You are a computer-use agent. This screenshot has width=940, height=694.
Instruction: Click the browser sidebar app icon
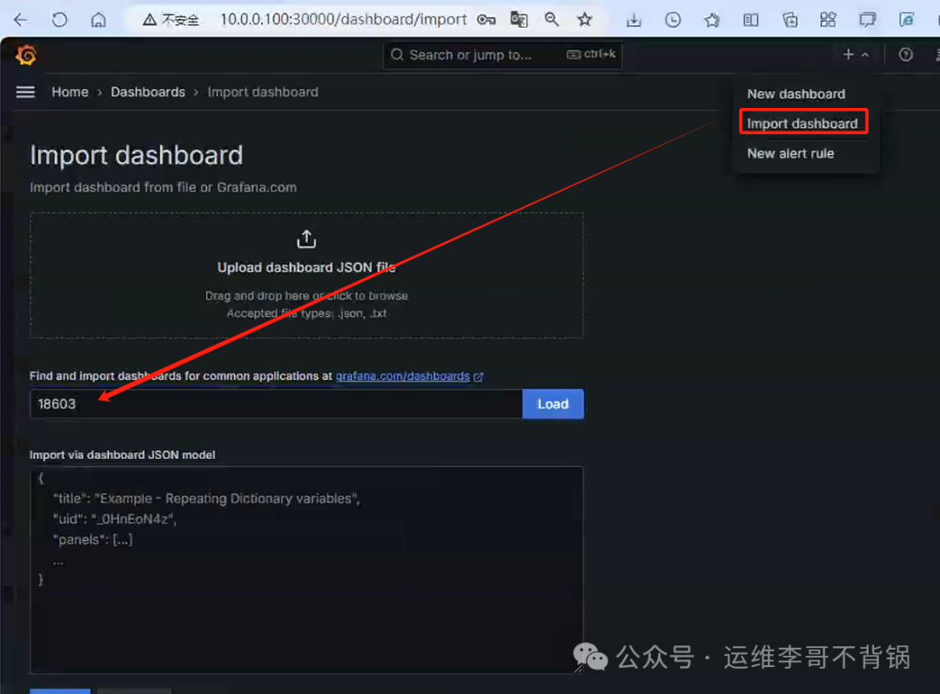(x=906, y=20)
